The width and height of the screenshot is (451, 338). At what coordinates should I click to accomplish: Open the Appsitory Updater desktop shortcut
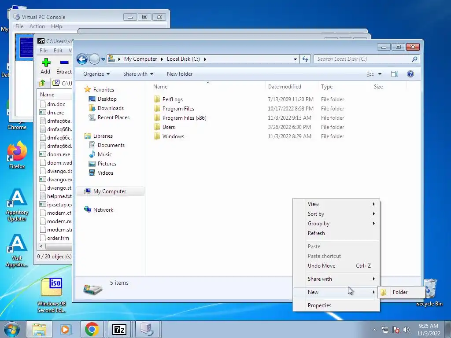17,205
